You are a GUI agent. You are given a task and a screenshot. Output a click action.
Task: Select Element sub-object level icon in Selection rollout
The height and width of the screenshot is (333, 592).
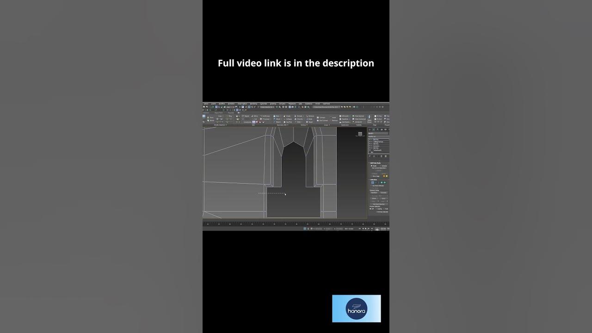(x=385, y=183)
